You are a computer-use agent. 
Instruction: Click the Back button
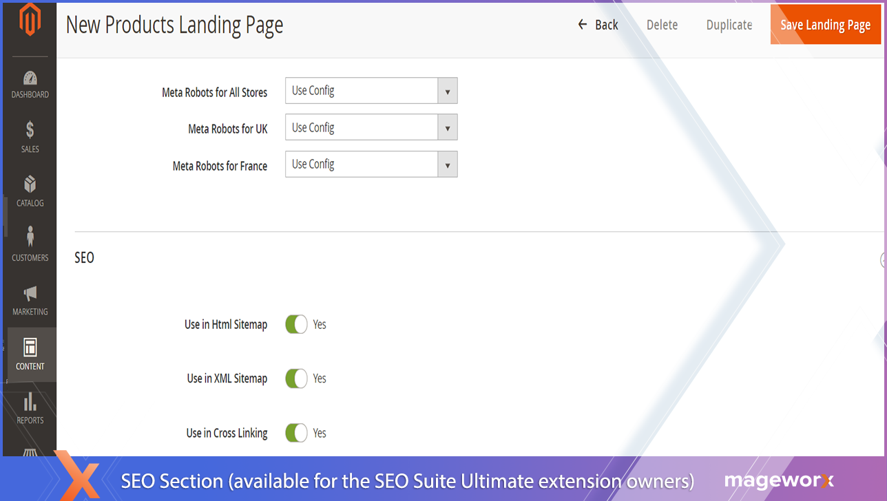[598, 25]
